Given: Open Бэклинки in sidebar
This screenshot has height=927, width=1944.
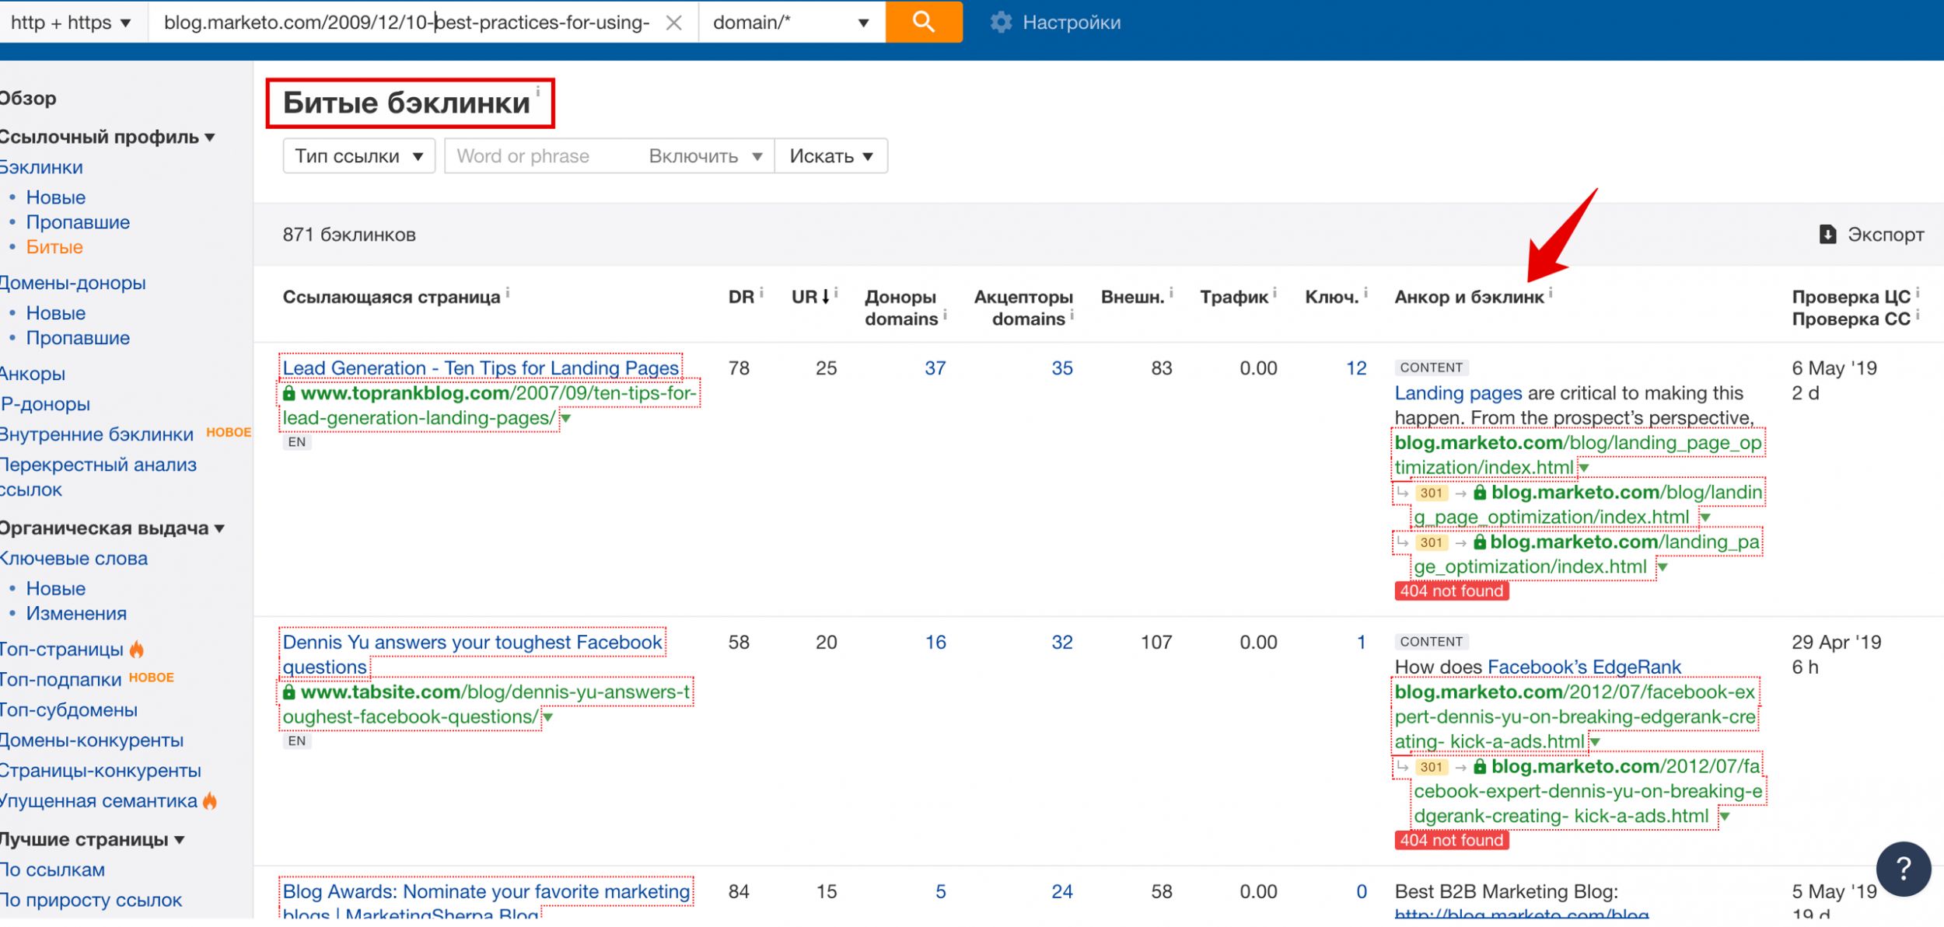Looking at the screenshot, I should [x=41, y=167].
